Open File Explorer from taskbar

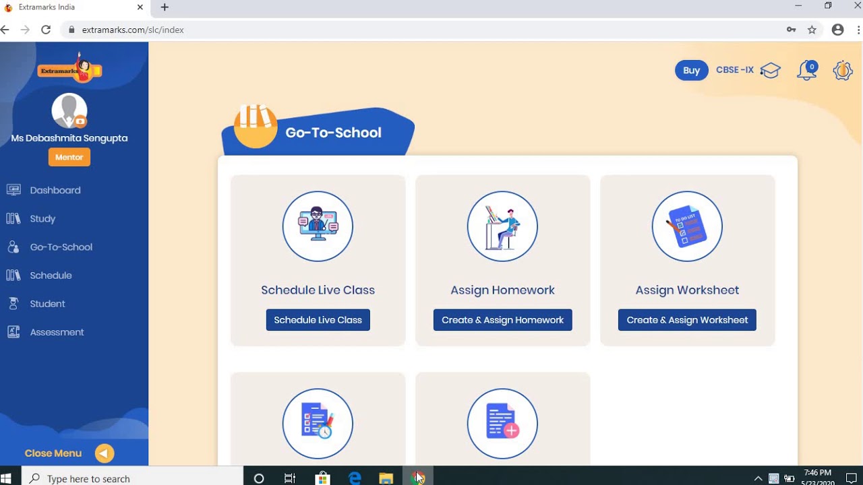click(386, 478)
